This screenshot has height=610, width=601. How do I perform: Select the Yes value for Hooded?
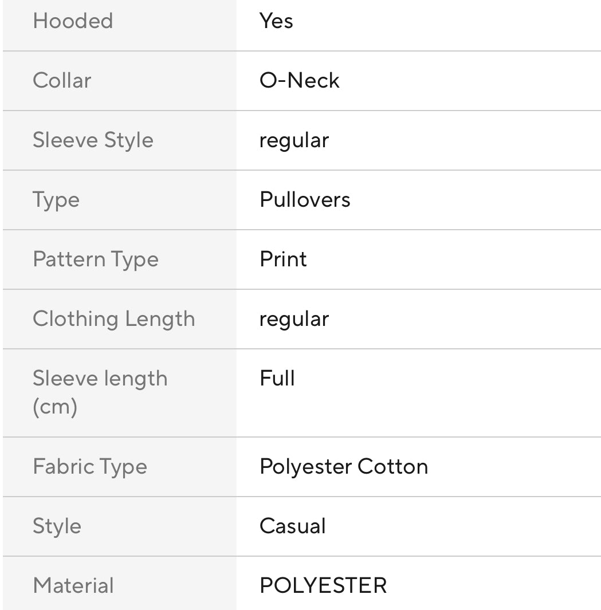(276, 21)
